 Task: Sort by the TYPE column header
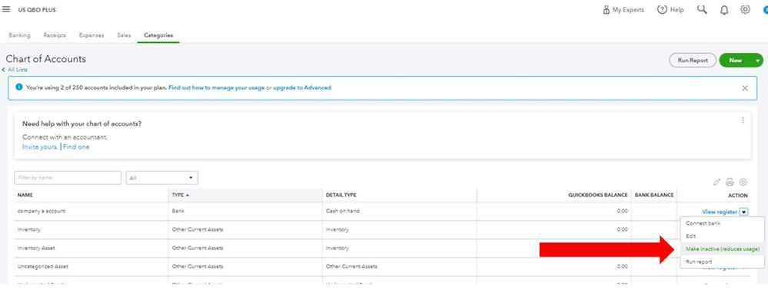click(180, 195)
